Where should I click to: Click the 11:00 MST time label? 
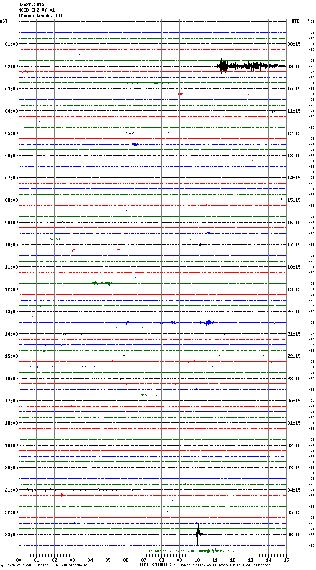pos(11,267)
